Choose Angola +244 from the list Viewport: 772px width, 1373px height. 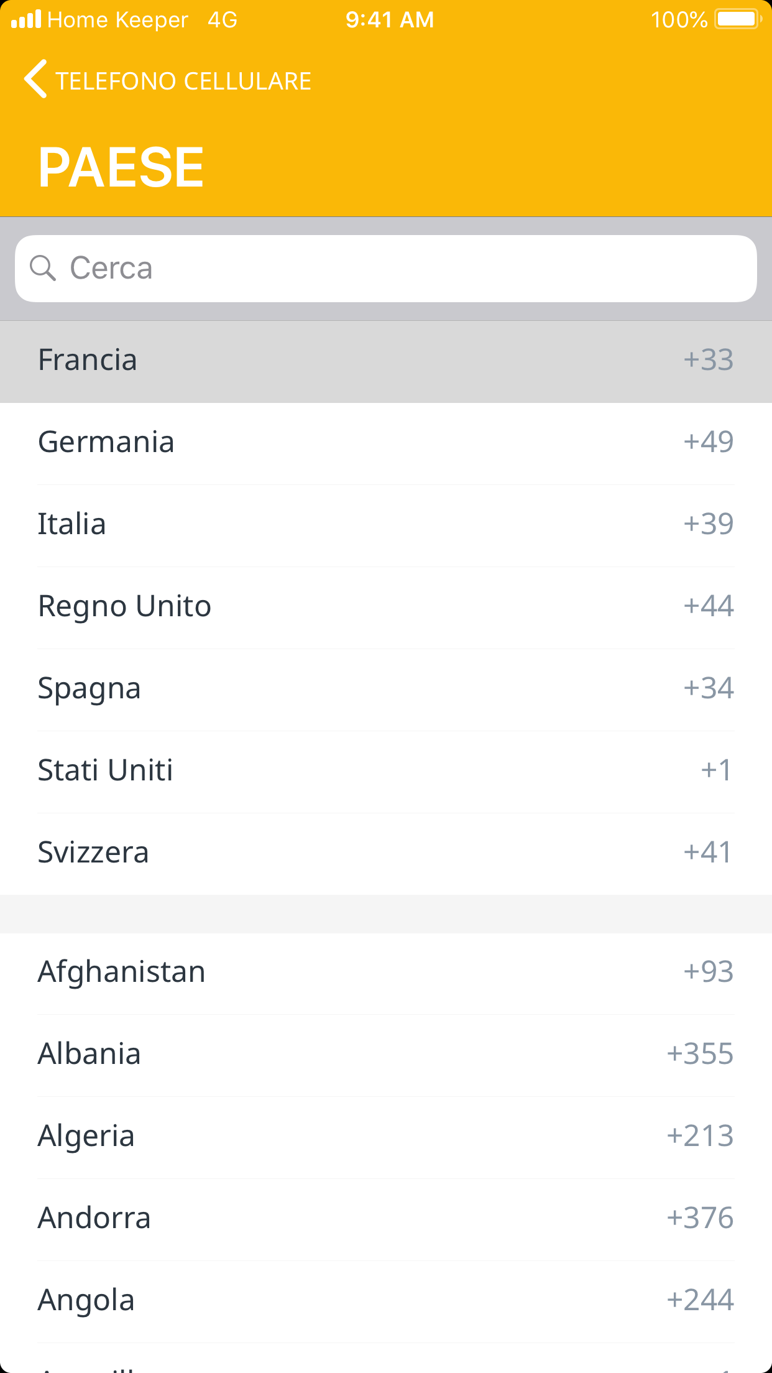click(385, 1301)
